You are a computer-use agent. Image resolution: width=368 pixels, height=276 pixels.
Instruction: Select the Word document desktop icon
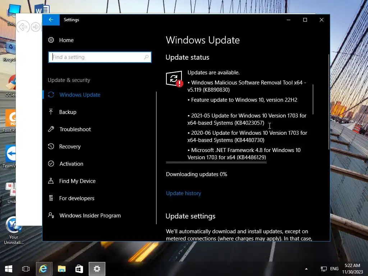42,9
